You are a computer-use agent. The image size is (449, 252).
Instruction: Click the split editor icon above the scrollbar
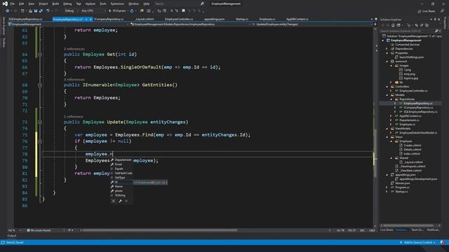(375, 24)
